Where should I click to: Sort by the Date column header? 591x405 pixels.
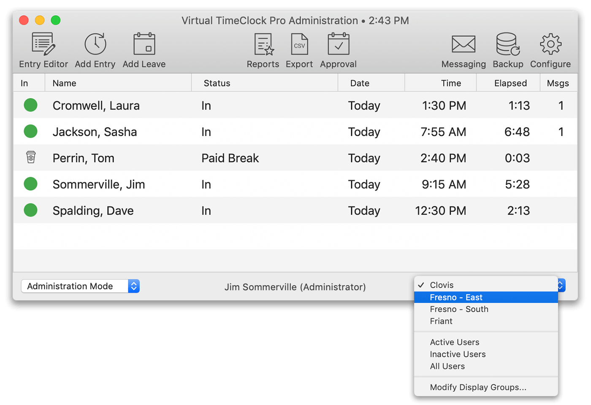371,83
